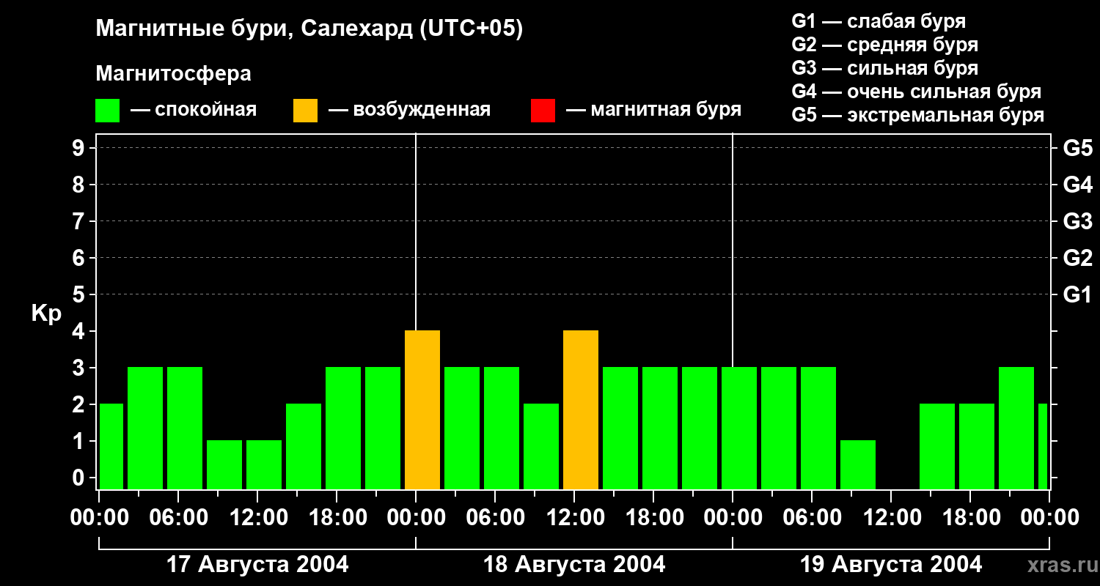Click the '12:00' time label under 17 August

point(257,517)
